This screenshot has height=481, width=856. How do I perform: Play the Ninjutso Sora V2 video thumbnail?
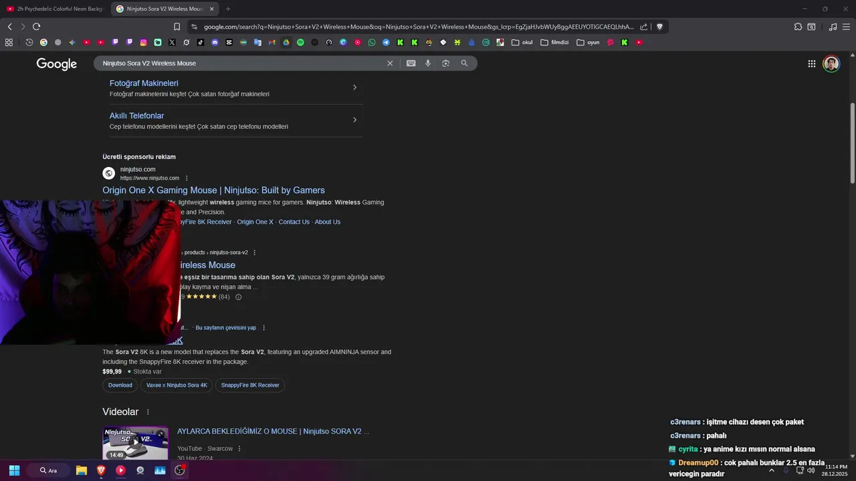[135, 442]
